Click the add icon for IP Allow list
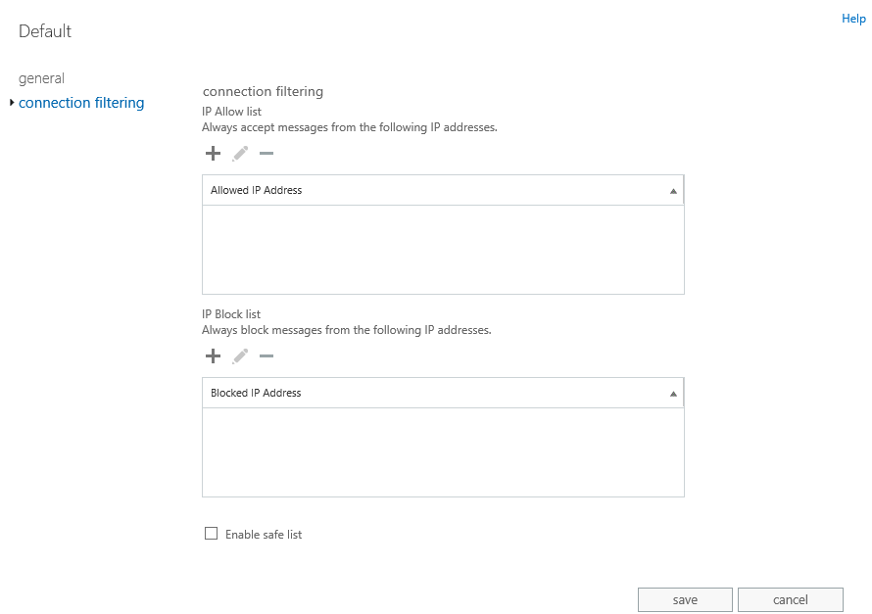 (x=213, y=154)
